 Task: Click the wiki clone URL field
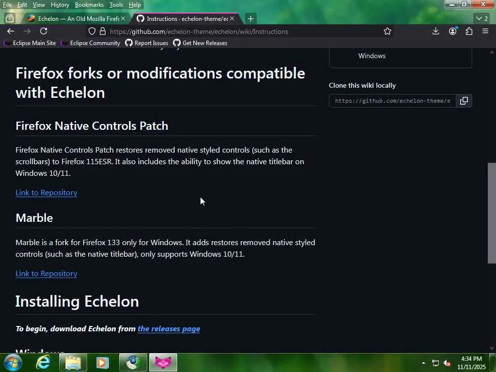[x=392, y=101]
